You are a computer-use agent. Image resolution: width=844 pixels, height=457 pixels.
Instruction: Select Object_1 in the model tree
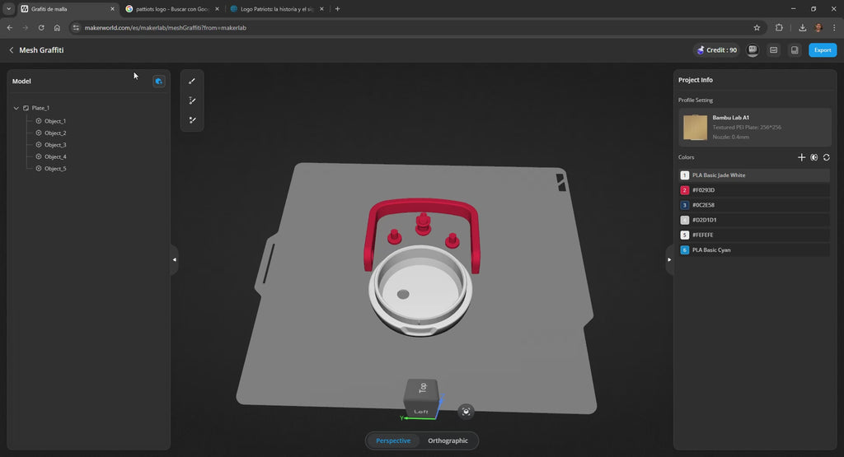(55, 122)
